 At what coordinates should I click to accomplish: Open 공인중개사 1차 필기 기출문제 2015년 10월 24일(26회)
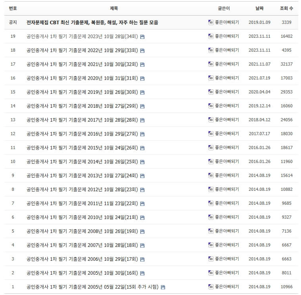tap(82, 148)
